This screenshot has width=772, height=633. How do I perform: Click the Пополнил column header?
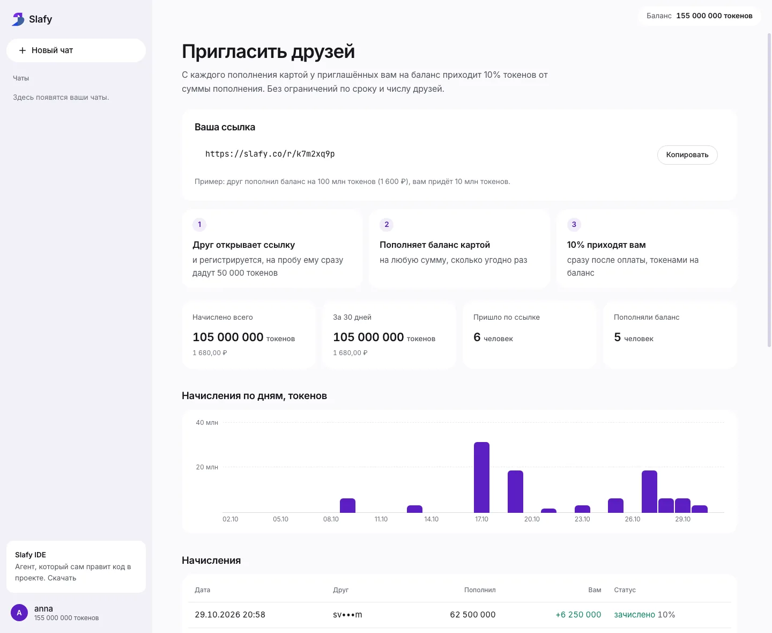click(480, 590)
